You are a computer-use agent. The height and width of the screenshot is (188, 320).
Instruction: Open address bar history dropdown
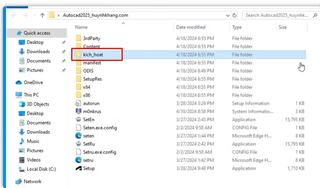[x=228, y=15]
